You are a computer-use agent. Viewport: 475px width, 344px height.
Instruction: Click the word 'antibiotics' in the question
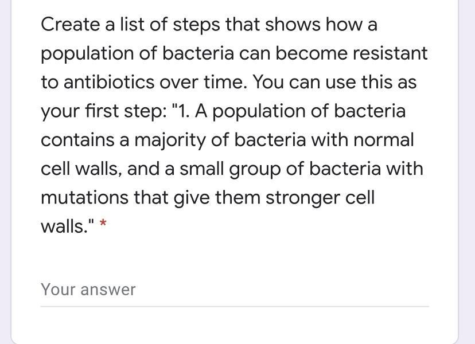point(109,82)
